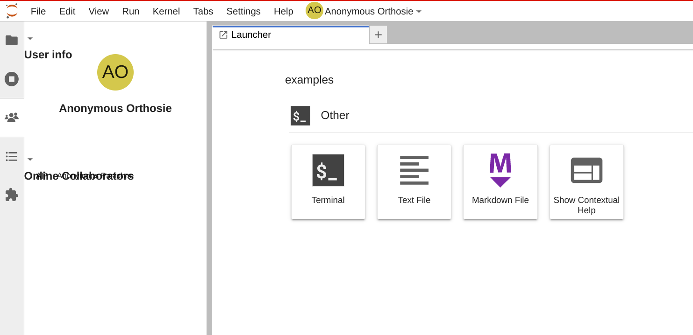Viewport: 693px width, 335px height.
Task: Launch a new Terminal from the launcher
Action: click(328, 182)
